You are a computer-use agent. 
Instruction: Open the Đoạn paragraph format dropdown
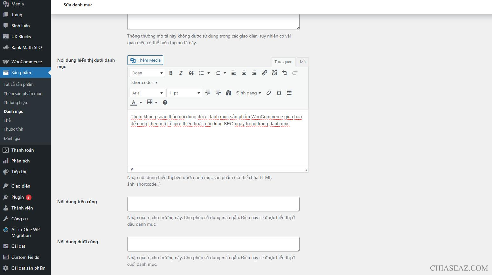click(147, 73)
